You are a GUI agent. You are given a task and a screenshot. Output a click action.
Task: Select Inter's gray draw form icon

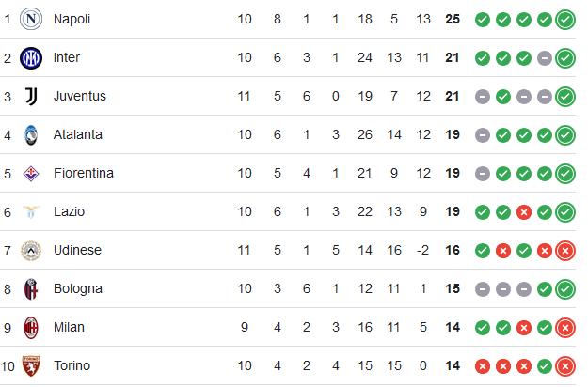click(545, 58)
